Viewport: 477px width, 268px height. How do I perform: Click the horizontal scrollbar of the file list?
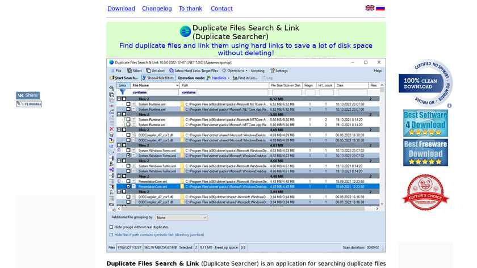(243, 209)
